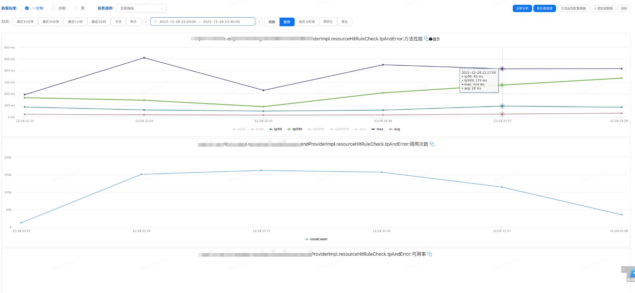Click the 返回 back button
This screenshot has width=635, height=293.
tap(624, 8)
